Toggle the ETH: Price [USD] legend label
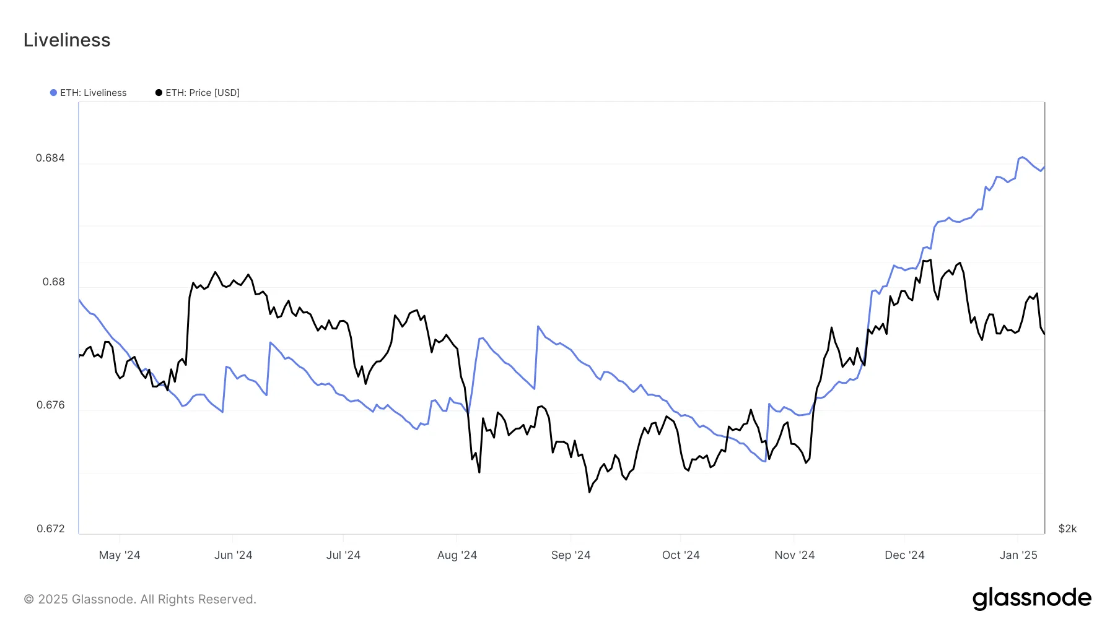The image size is (1115, 627). [x=202, y=93]
